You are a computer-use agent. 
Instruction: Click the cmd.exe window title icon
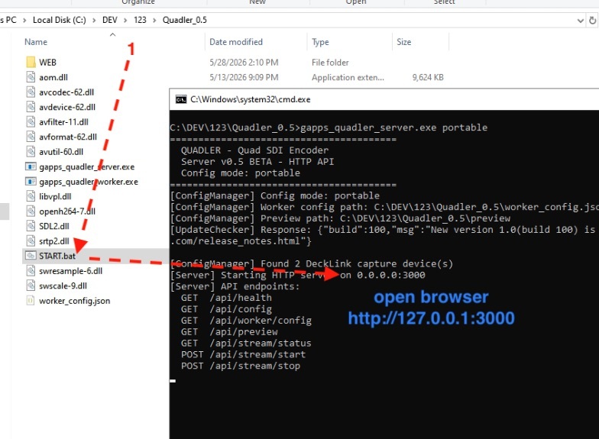(180, 99)
